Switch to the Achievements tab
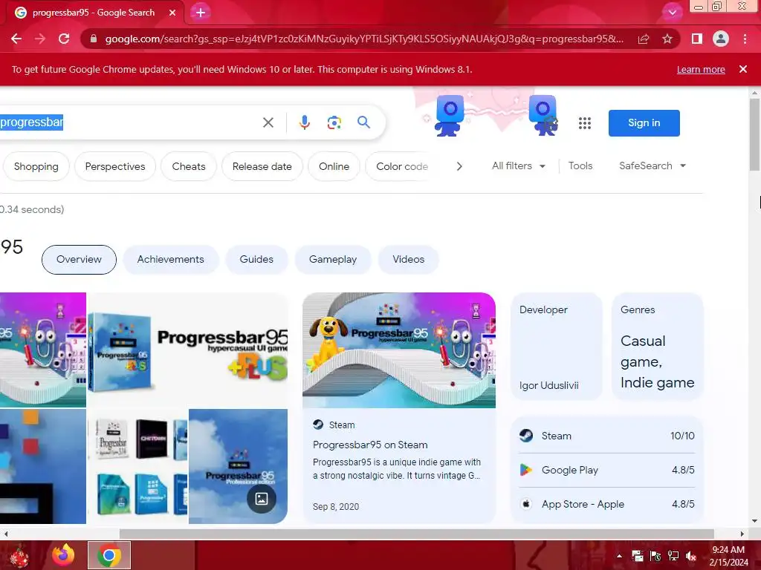 pyautogui.click(x=170, y=259)
